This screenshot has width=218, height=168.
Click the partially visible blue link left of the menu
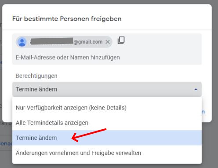pos(6,143)
